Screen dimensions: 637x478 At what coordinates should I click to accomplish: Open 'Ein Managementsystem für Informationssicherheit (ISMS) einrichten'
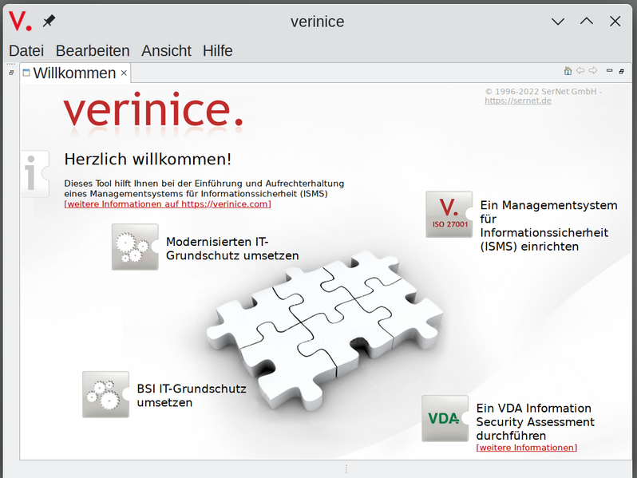point(548,226)
